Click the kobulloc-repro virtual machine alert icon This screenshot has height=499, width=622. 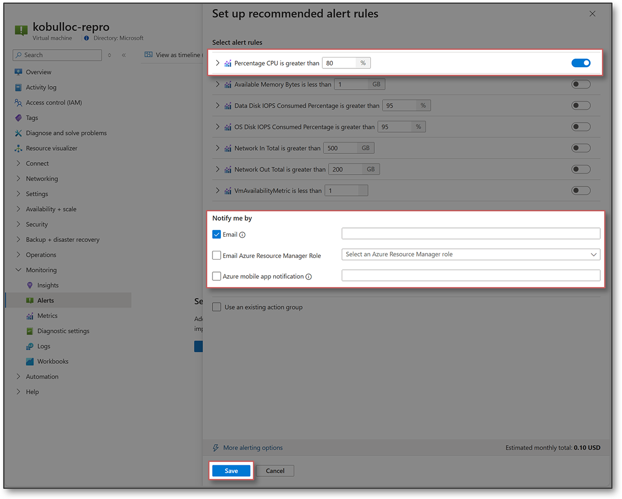pos(21,30)
